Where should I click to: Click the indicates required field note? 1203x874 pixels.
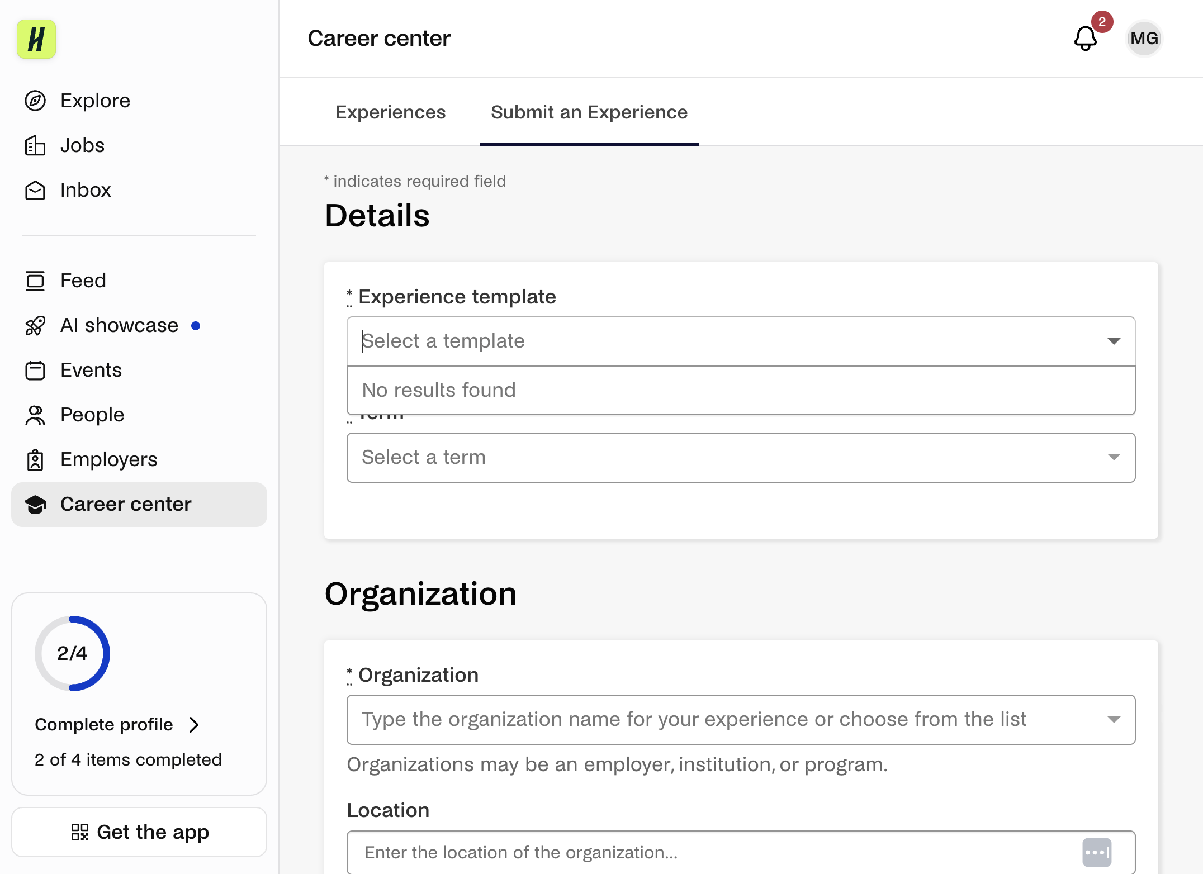tap(415, 181)
